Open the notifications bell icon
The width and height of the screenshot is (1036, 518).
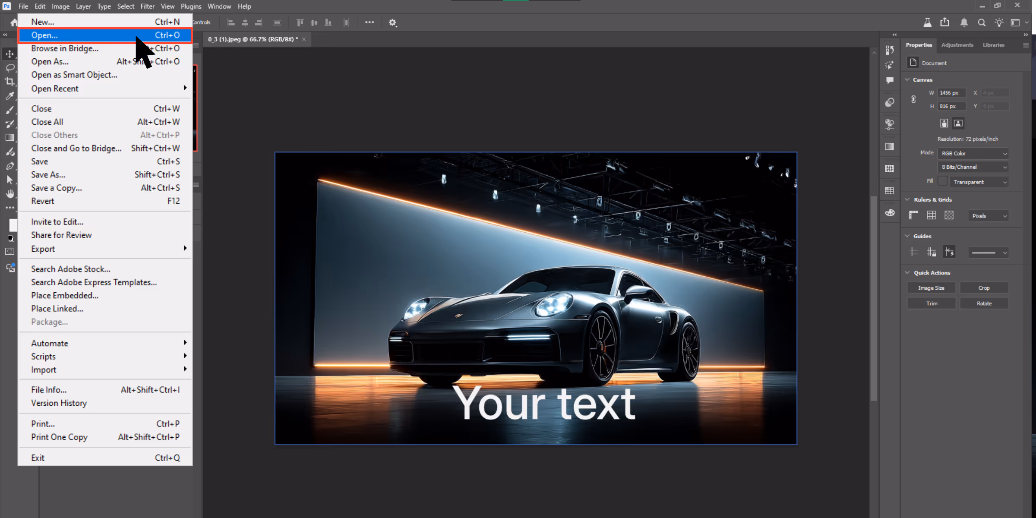[x=963, y=22]
